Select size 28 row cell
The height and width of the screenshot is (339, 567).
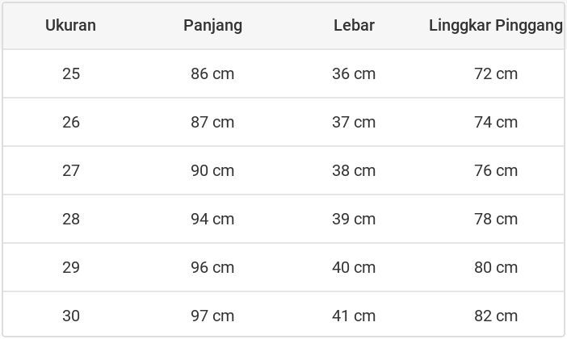click(x=71, y=219)
